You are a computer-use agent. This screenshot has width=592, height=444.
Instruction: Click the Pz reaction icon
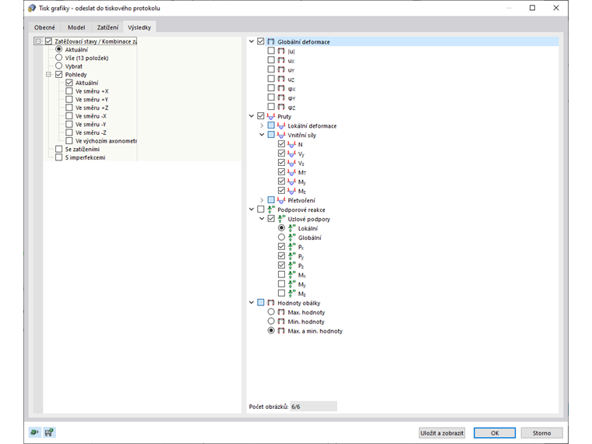291,266
